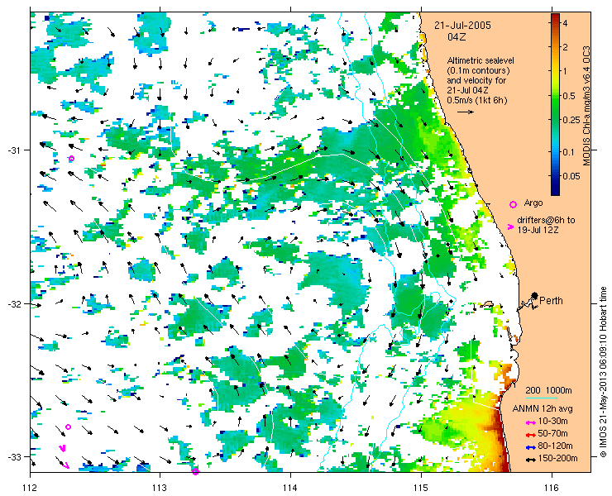Click the '200 1000m' depth label
Image resolution: width=612 pixels, height=496 pixels.
coord(549,391)
